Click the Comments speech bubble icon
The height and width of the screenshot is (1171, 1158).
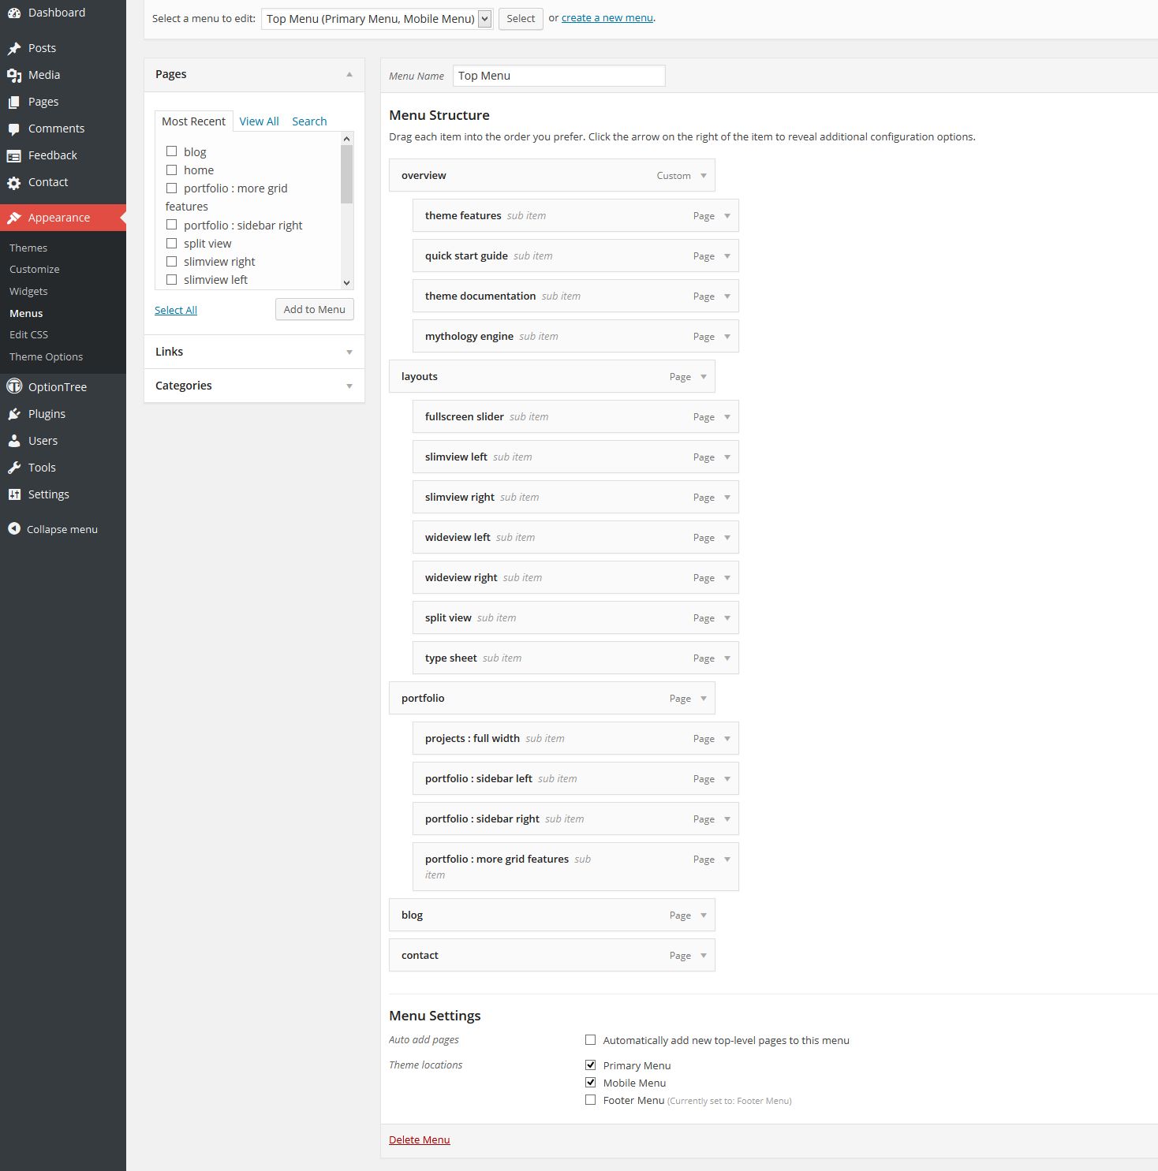14,129
